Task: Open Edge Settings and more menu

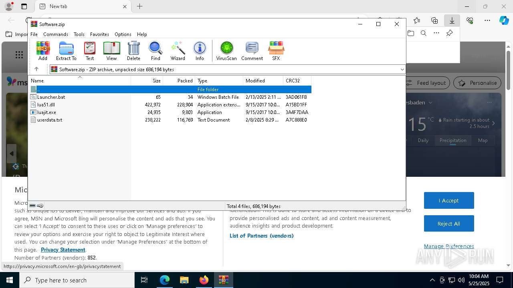Action: coord(487,20)
